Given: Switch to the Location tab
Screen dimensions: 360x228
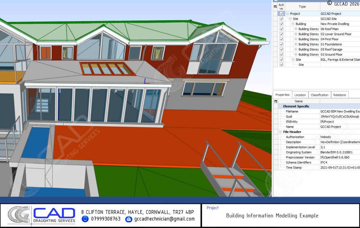Looking at the screenshot, I should [300, 95].
